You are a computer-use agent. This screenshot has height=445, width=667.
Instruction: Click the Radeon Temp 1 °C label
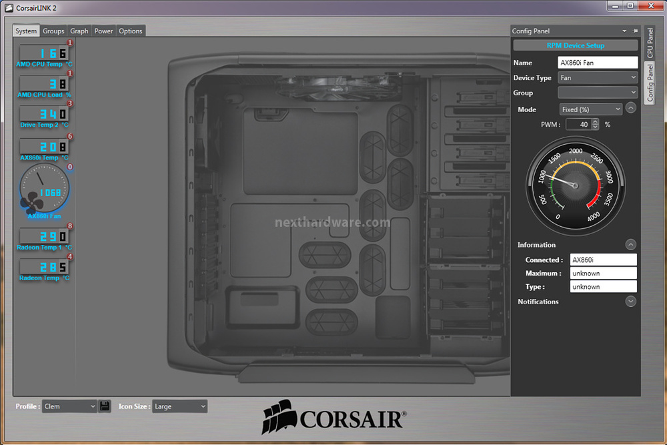click(44, 248)
